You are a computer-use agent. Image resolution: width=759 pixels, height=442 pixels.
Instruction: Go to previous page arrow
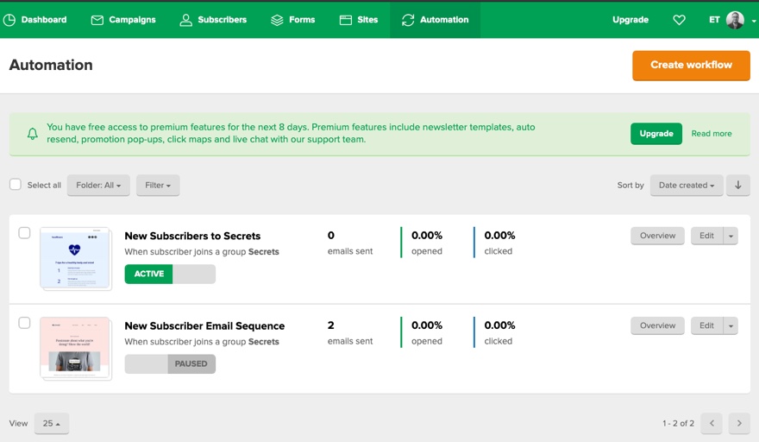[x=712, y=423]
